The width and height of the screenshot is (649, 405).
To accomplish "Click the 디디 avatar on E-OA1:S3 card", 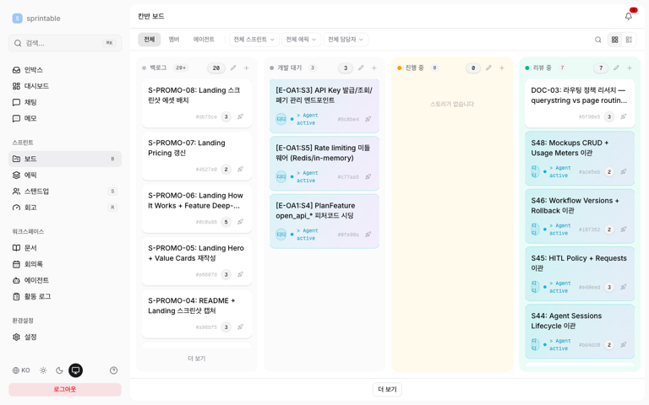I will (x=281, y=119).
